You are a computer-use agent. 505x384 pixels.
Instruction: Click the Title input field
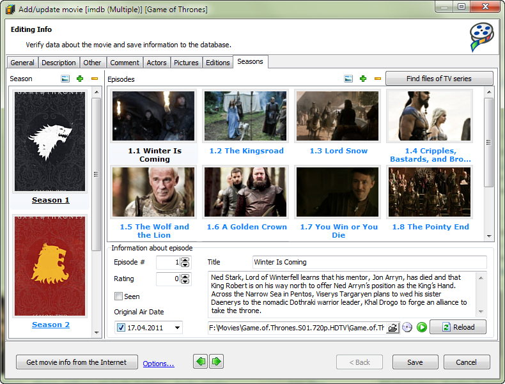point(369,262)
